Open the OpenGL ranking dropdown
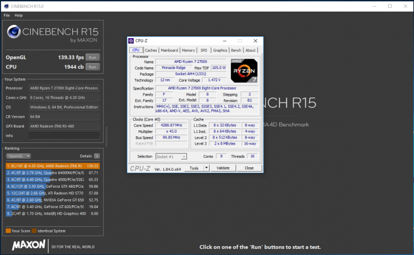 pyautogui.click(x=18, y=156)
